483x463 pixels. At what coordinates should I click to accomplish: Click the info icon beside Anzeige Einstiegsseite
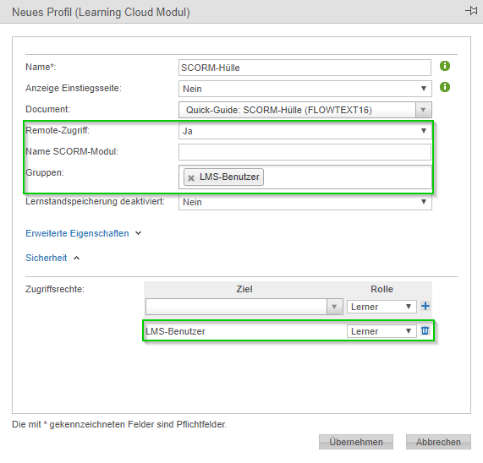coord(444,87)
